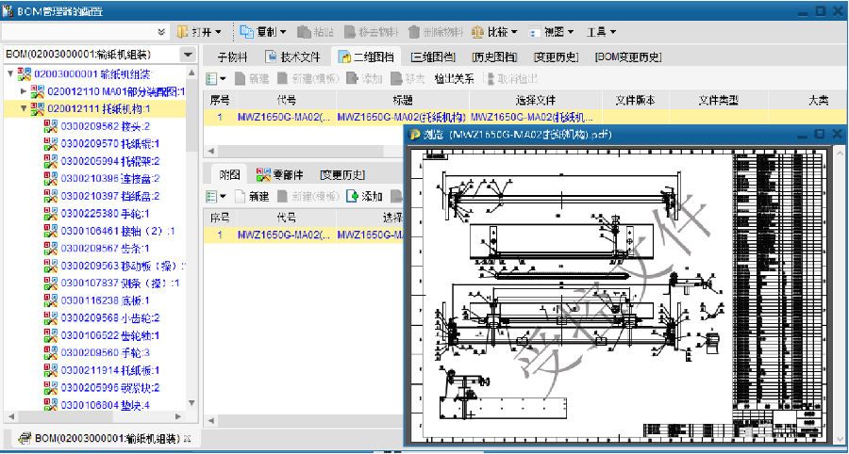This screenshot has height=454, width=849.
Task: Click 新建 icon in the 附图 panel
Action: point(241,197)
